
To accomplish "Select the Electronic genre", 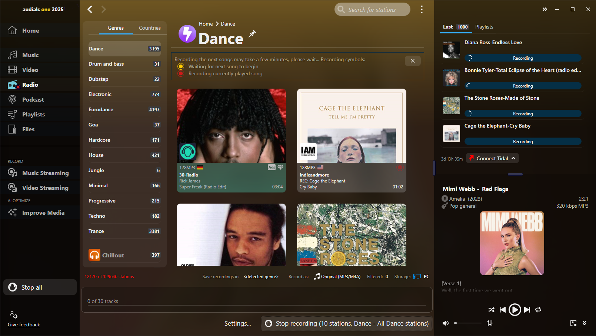I will tap(124, 94).
